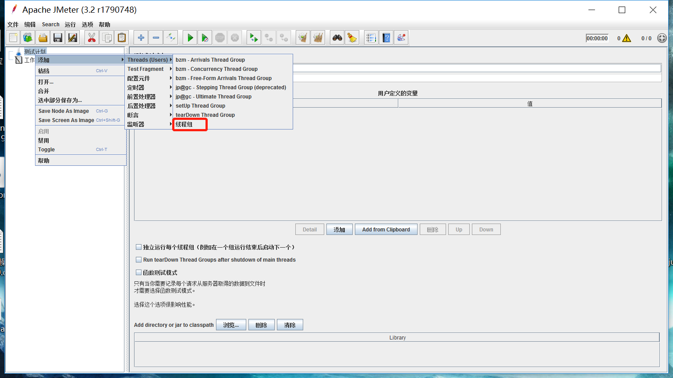Image resolution: width=673 pixels, height=378 pixels.
Task: Click the Clear All results toolbar icon
Action: 318,38
